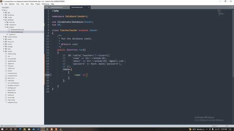Open Microsoft Edge from taskbar
234x131 pixels.
coord(20,129)
